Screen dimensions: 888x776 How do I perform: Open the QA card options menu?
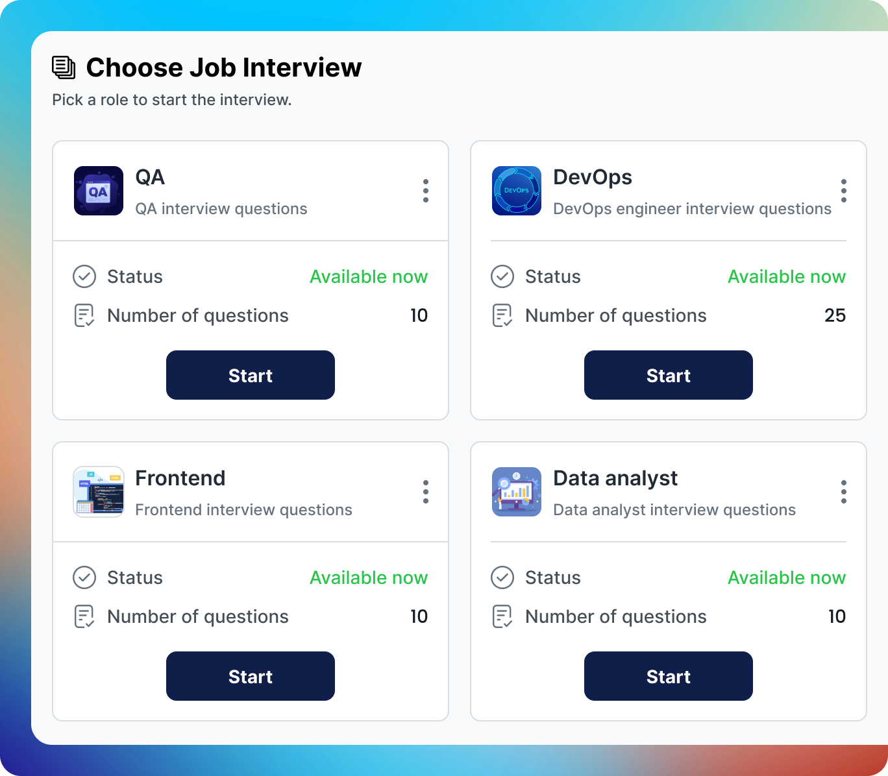point(426,191)
